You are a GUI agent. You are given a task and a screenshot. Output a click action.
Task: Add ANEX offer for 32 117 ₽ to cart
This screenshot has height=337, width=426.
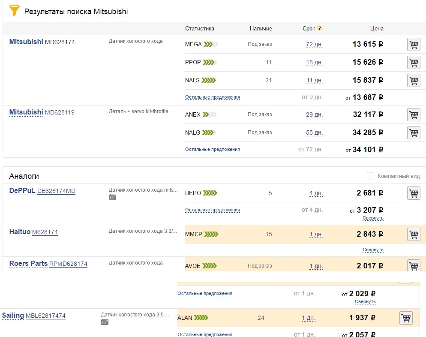[x=413, y=115]
